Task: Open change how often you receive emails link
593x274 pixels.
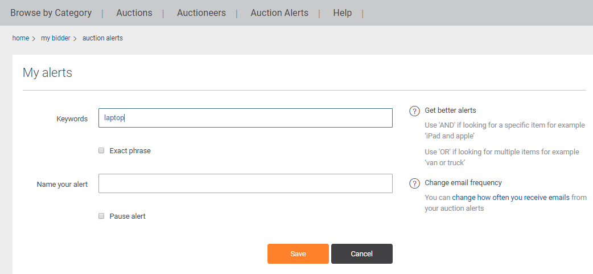Action: 510,197
